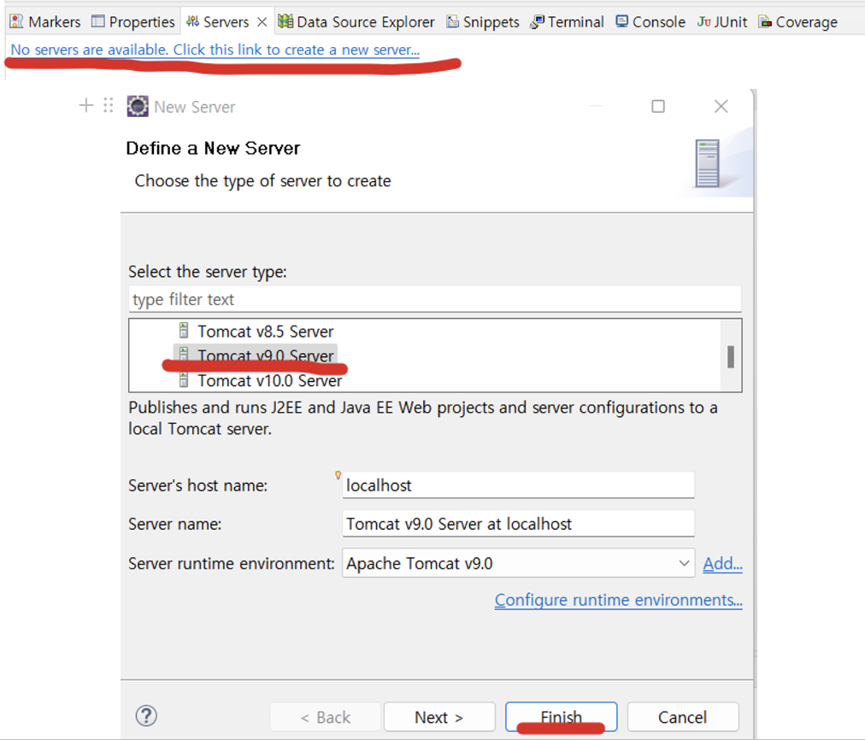
Task: Click the Markers tab icon
Action: pyautogui.click(x=16, y=21)
